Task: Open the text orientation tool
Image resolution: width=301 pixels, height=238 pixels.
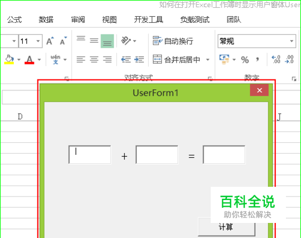Action: [x=126, y=41]
